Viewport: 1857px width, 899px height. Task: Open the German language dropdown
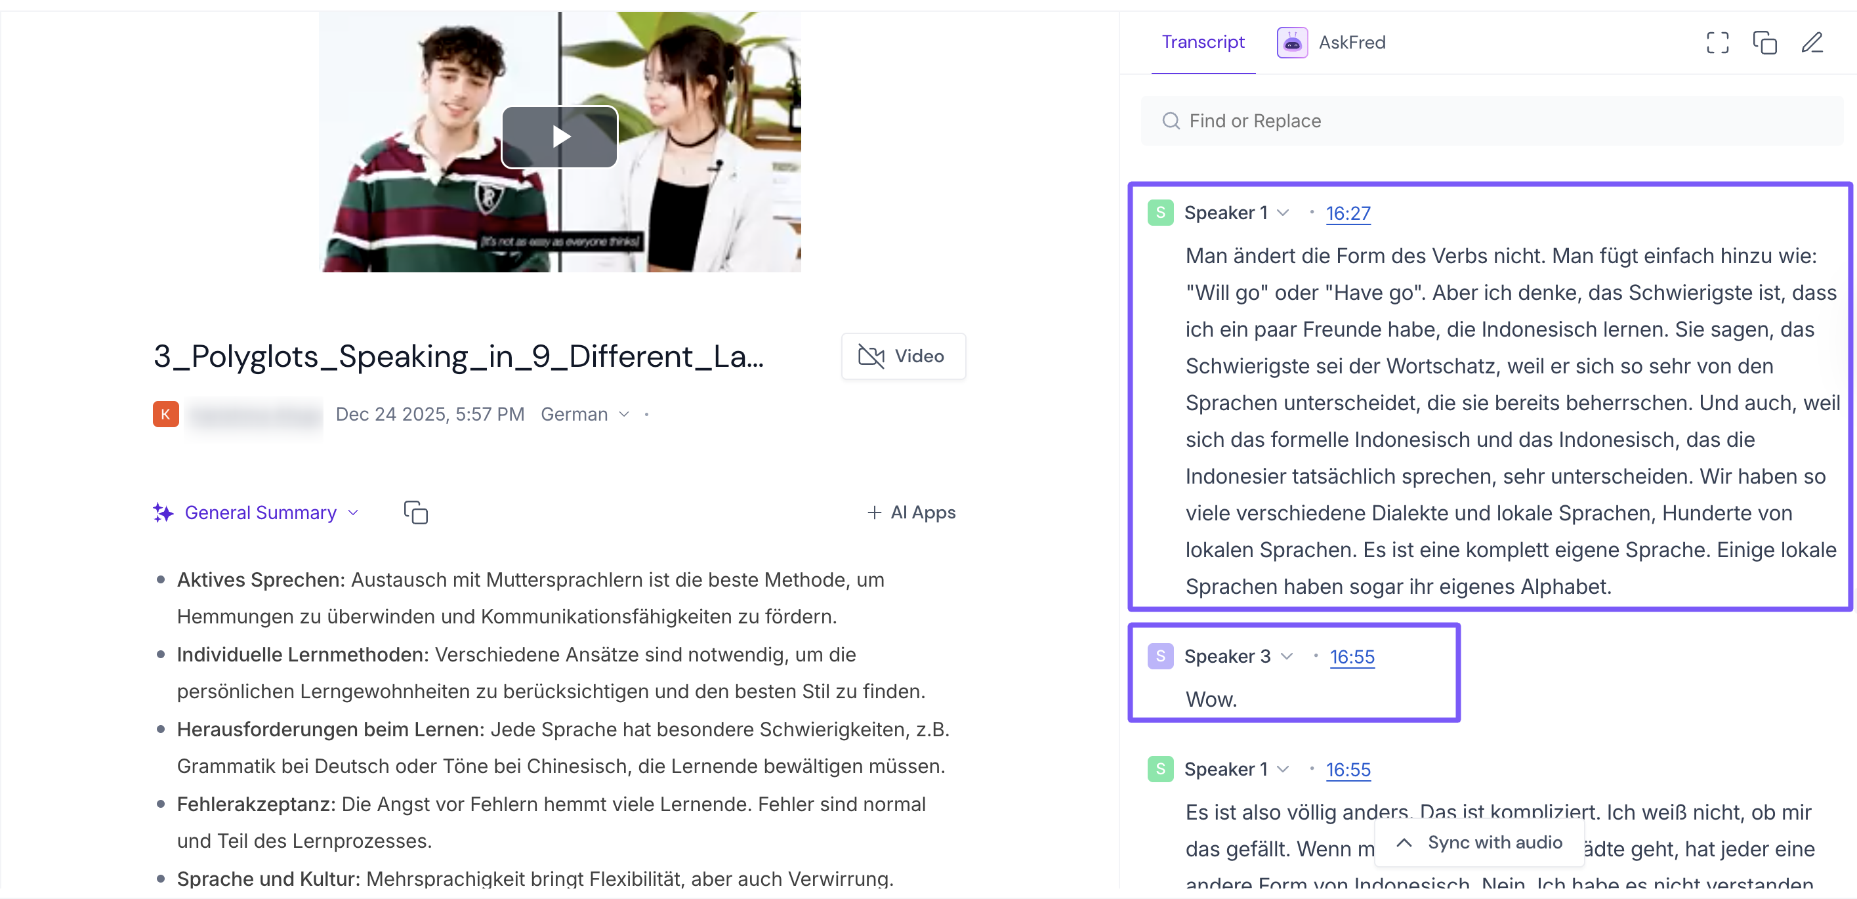(x=585, y=415)
